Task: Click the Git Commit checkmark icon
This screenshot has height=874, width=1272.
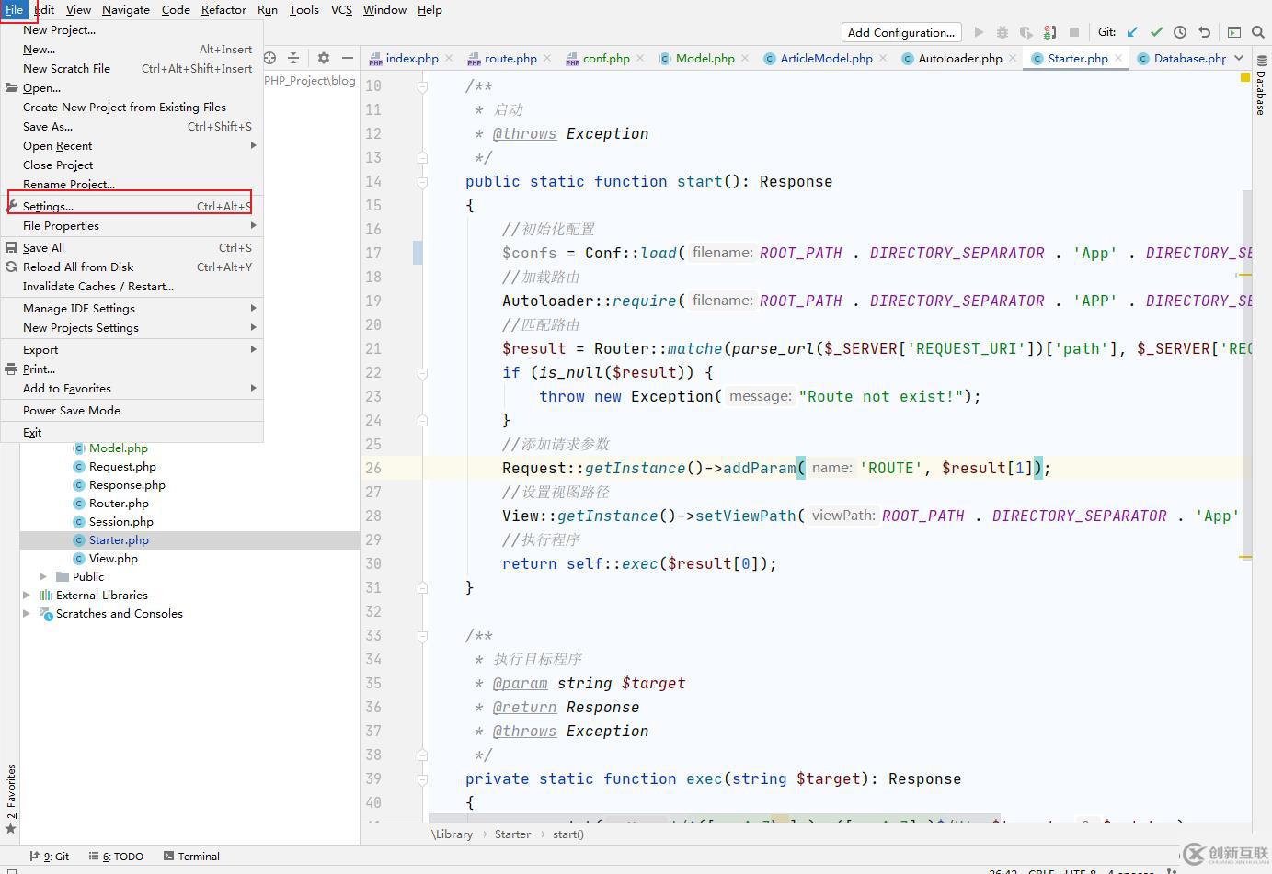Action: tap(1156, 32)
